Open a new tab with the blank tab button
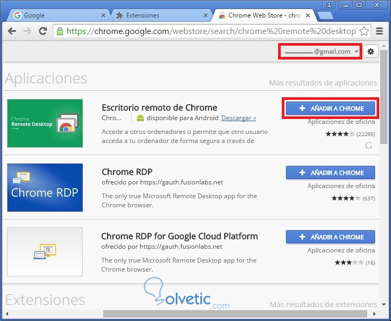Image resolution: width=391 pixels, height=321 pixels. click(x=325, y=15)
